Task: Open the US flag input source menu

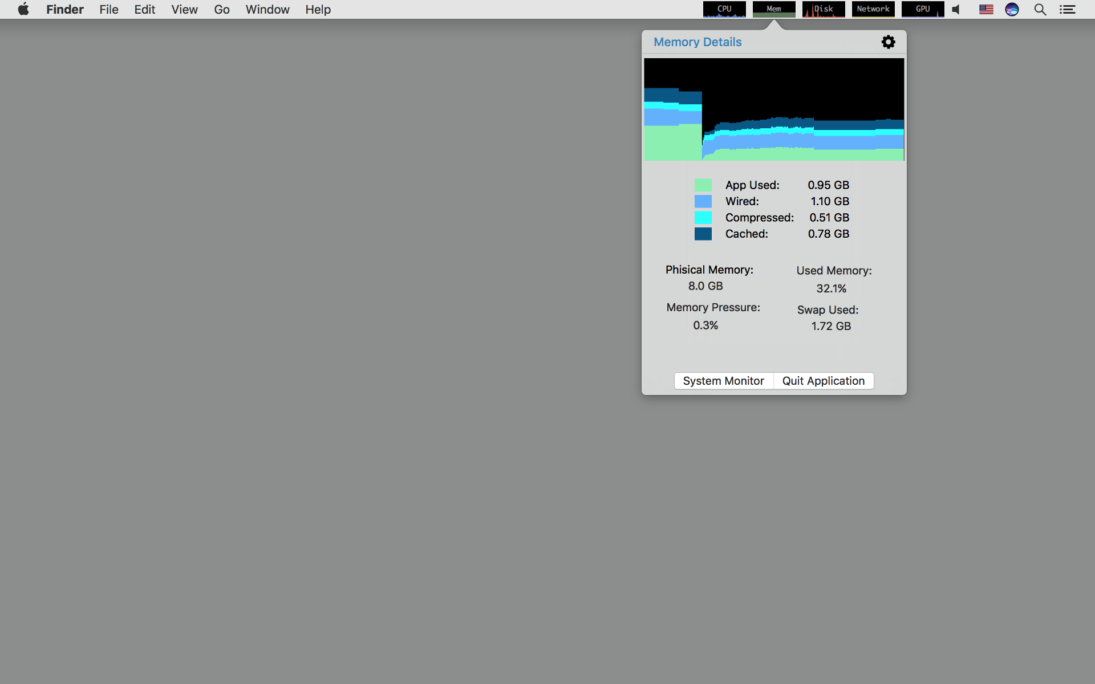Action: point(986,10)
